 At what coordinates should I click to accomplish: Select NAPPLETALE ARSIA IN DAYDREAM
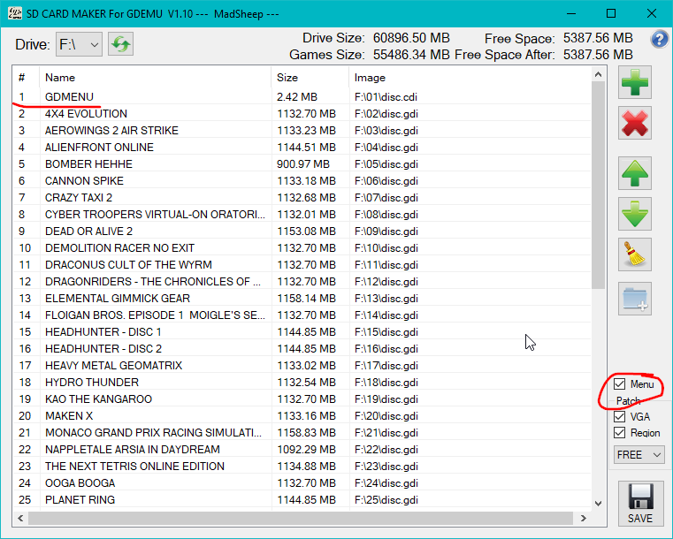(x=302, y=450)
